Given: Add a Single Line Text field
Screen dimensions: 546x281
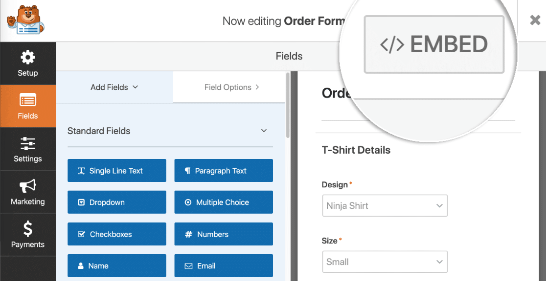Looking at the screenshot, I should 116,171.
